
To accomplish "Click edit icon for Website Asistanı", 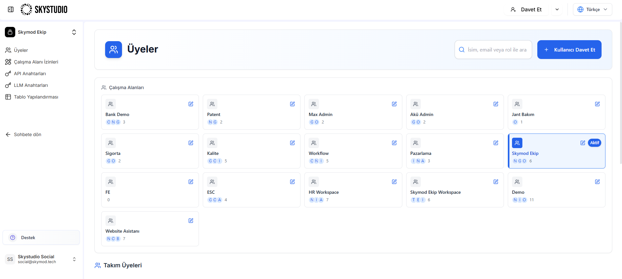I will coord(191,221).
